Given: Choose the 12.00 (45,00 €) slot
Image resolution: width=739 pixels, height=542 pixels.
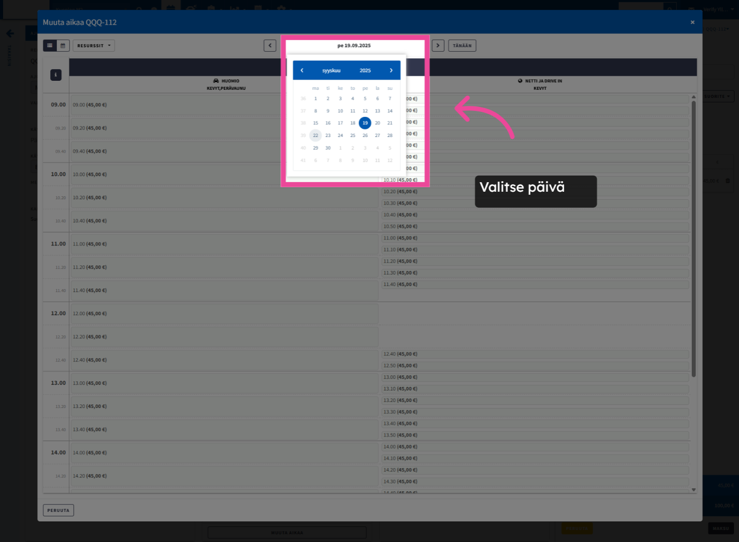Looking at the screenshot, I should 224,314.
